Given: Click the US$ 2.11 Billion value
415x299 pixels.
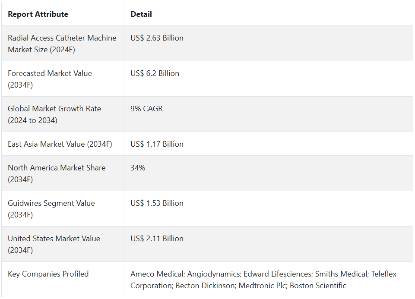Looking at the screenshot, I should click(157, 239).
